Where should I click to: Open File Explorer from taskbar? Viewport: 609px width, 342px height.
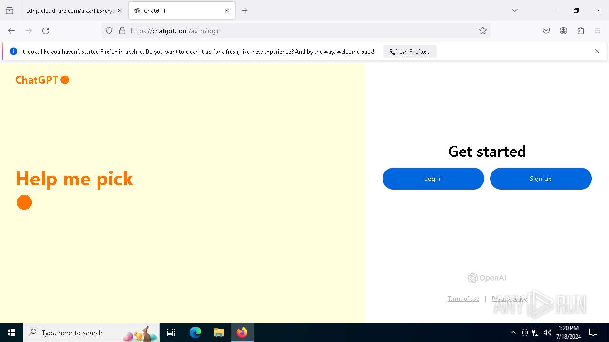218,332
